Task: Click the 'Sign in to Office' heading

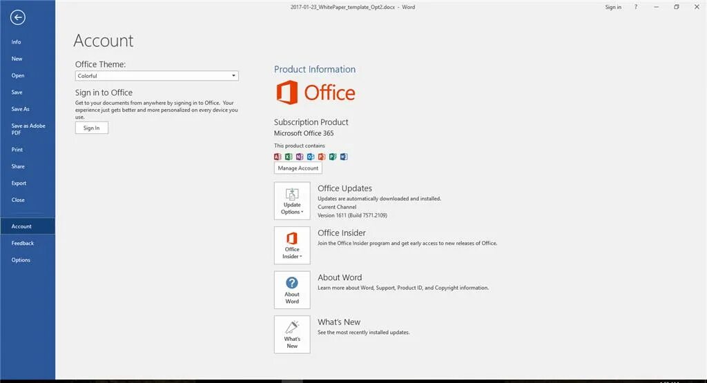Action: click(104, 92)
